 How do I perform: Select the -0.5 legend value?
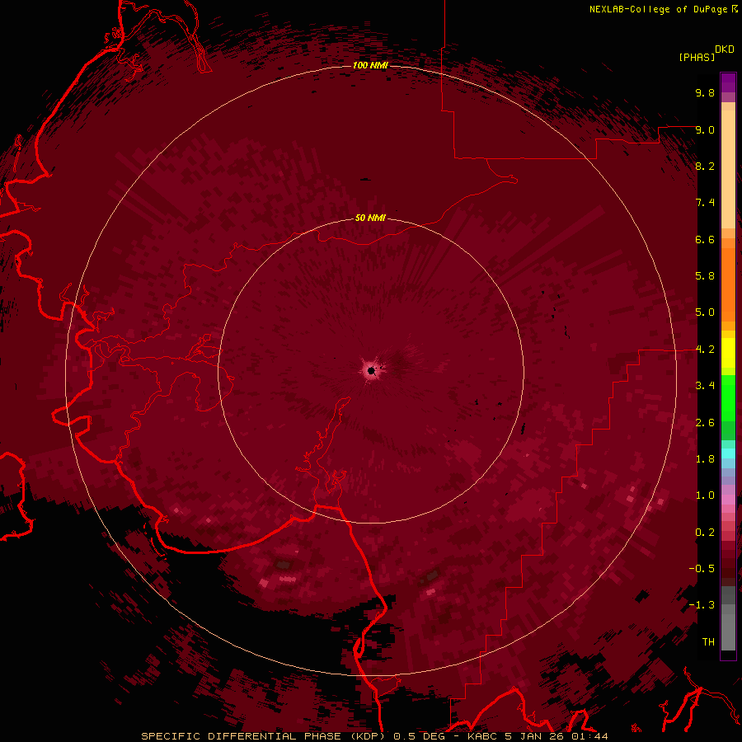702,569
